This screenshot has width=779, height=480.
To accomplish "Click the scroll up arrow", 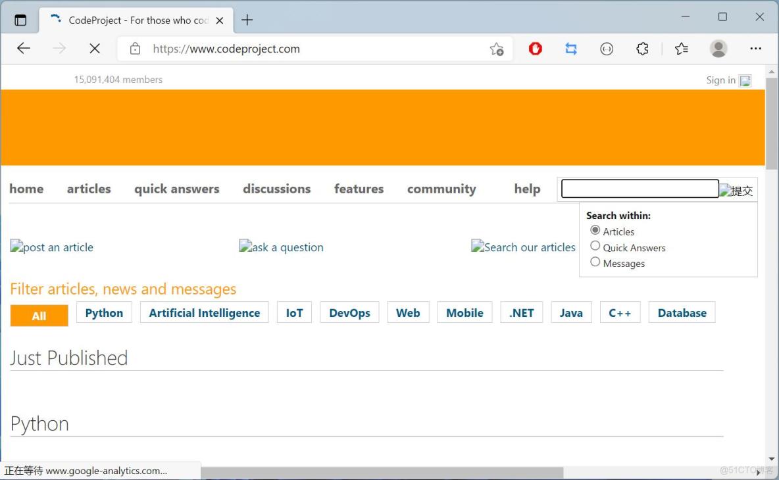I will (772, 72).
